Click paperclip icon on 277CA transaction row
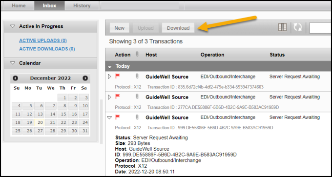 pyautogui.click(x=137, y=97)
